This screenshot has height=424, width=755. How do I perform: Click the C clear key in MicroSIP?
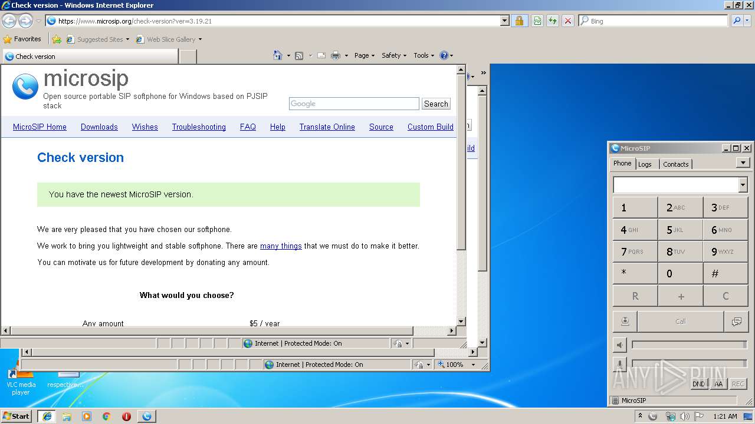tap(726, 296)
